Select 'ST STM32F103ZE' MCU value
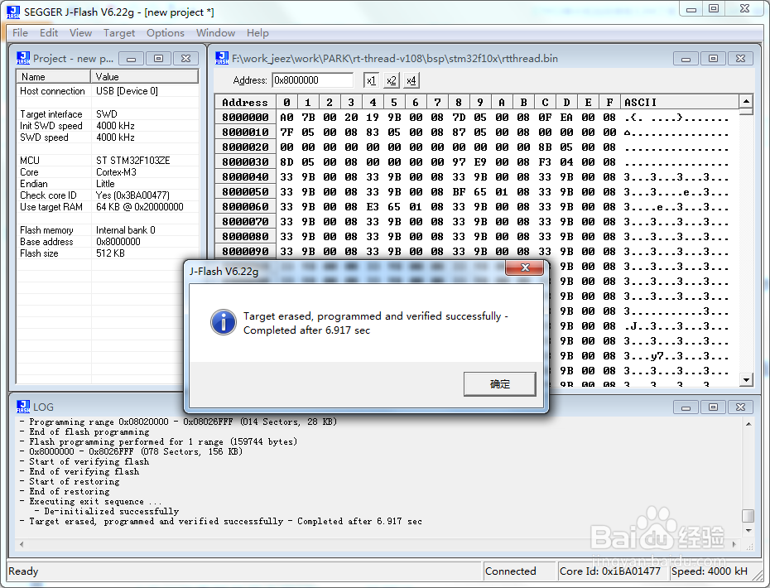 click(133, 160)
